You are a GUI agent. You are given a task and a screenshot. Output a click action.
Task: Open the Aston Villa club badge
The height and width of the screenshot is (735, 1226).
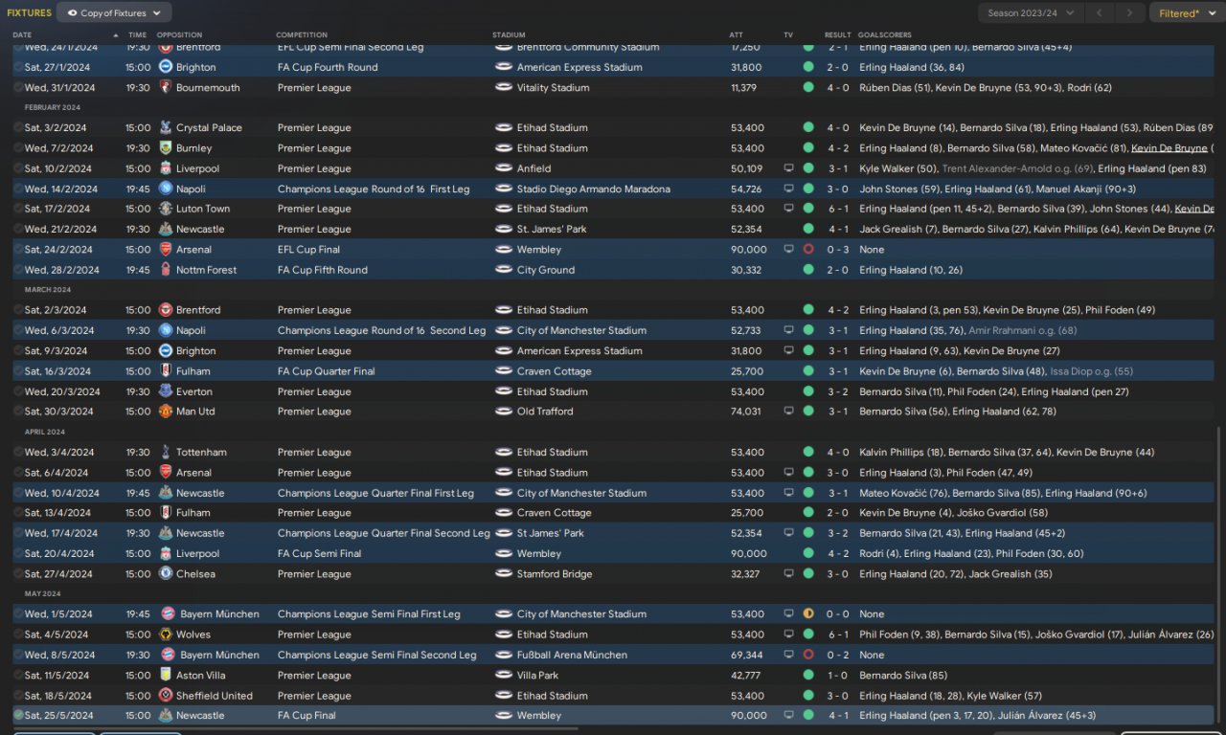(166, 675)
